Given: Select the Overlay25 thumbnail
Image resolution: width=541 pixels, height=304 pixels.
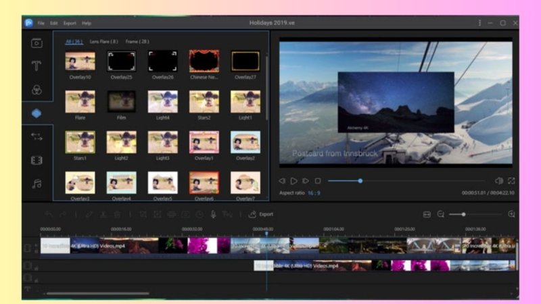Looking at the screenshot, I should [122, 61].
